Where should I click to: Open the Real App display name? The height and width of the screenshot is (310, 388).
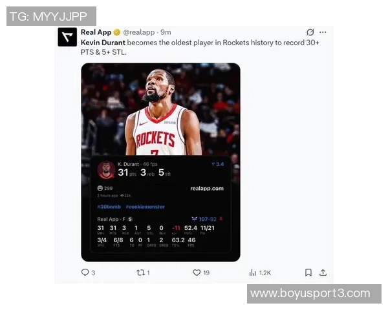click(x=96, y=32)
